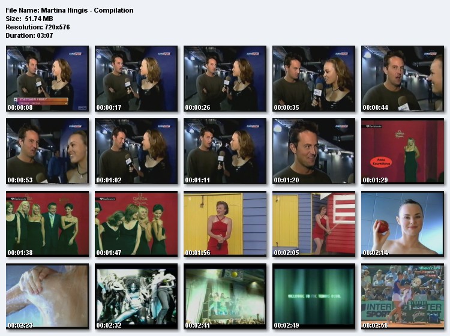Select the apple frame at 00:02:14
This screenshot has height=336, width=450.
402,223
